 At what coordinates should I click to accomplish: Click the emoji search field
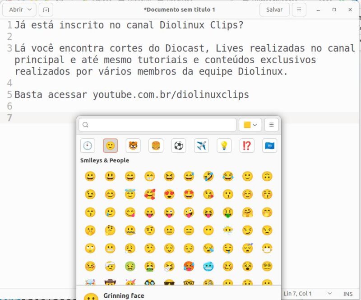click(157, 125)
